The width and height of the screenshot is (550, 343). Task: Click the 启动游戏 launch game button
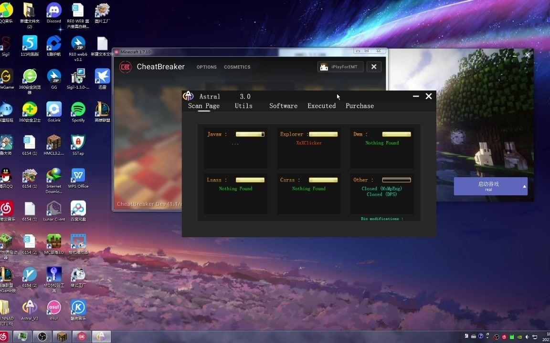tap(488, 186)
